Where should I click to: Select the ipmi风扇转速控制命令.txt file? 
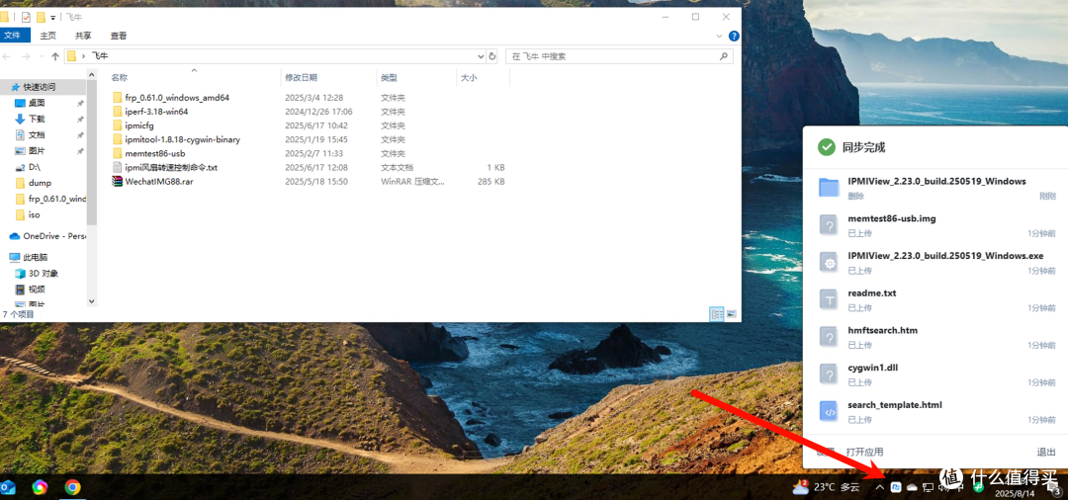pos(171,167)
